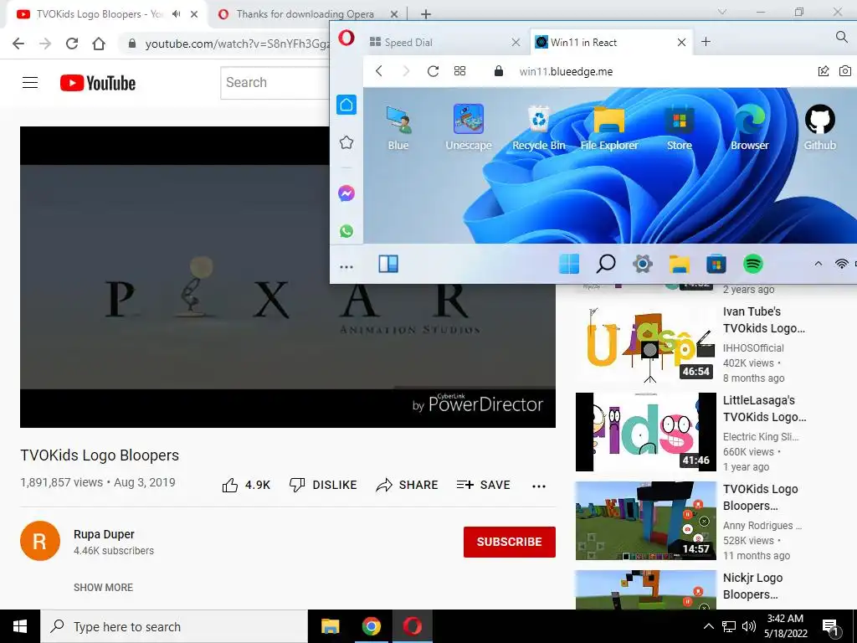This screenshot has width=857, height=643.
Task: Click Opera Speed Dial grid toolbar button
Action: click(460, 71)
